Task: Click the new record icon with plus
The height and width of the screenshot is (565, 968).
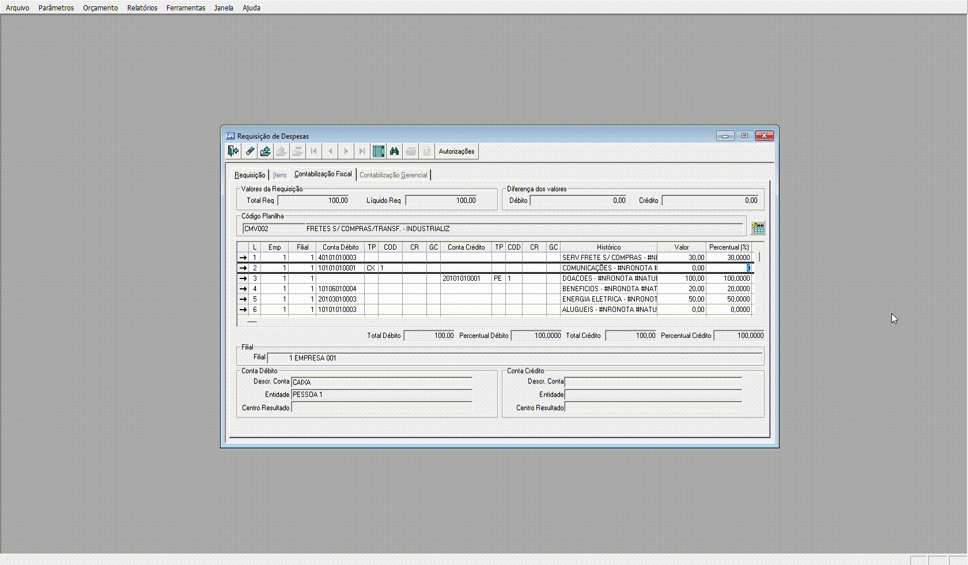Action: 266,152
